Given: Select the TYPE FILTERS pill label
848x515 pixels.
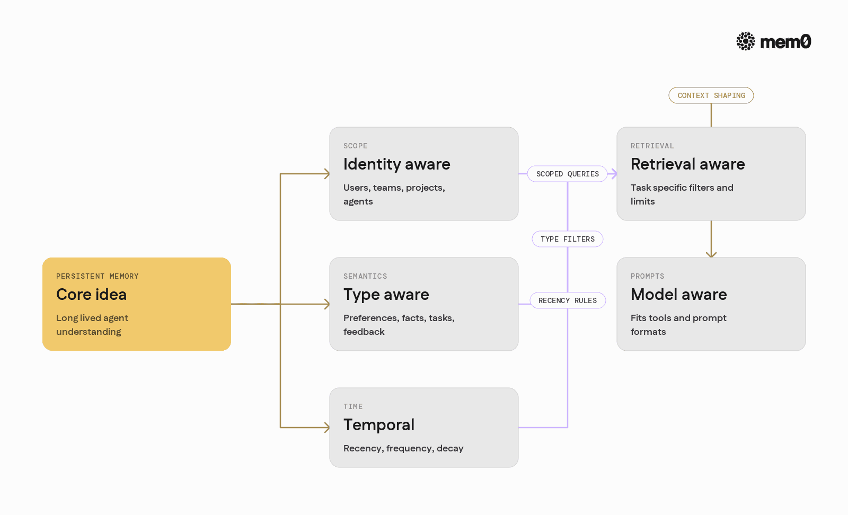Looking at the screenshot, I should pyautogui.click(x=568, y=239).
